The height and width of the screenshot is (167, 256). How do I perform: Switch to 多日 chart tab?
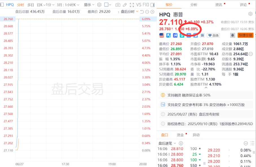(x=30, y=5)
